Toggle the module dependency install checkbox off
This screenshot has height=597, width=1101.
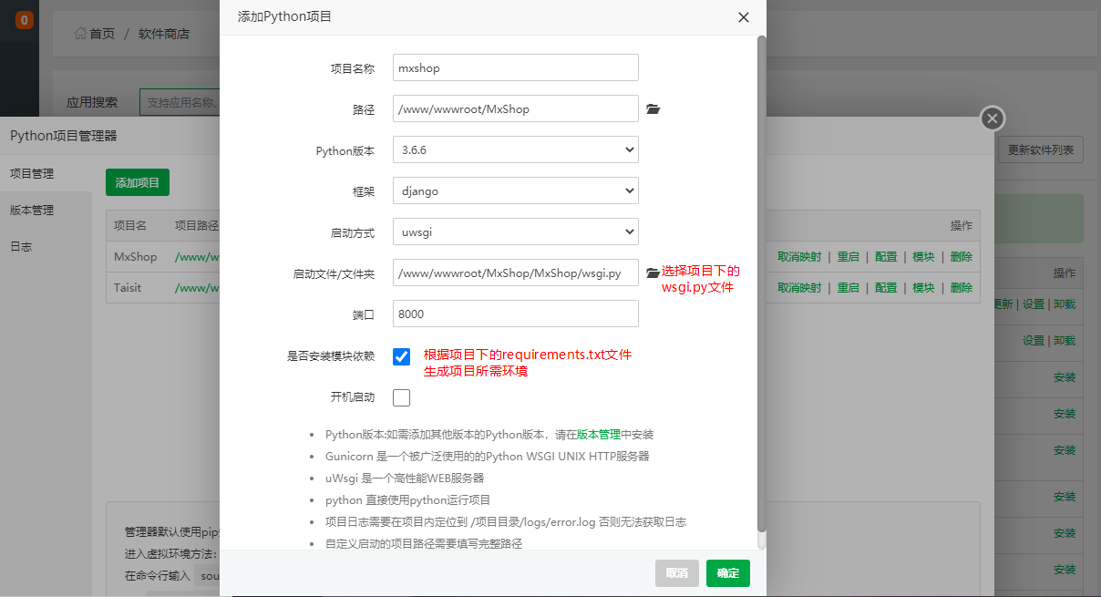pyautogui.click(x=401, y=356)
